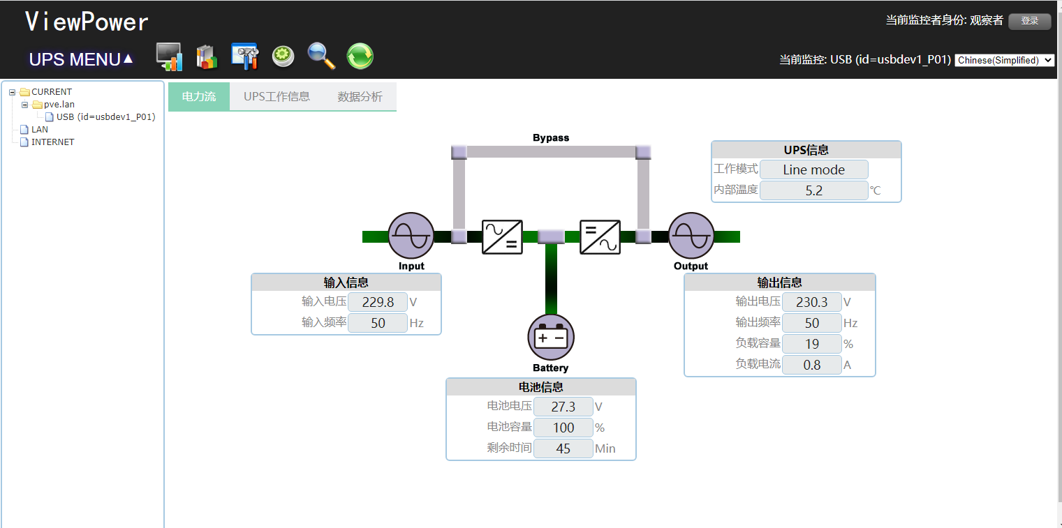
Task: Switch to the UPS工作信息 tab
Action: click(276, 97)
